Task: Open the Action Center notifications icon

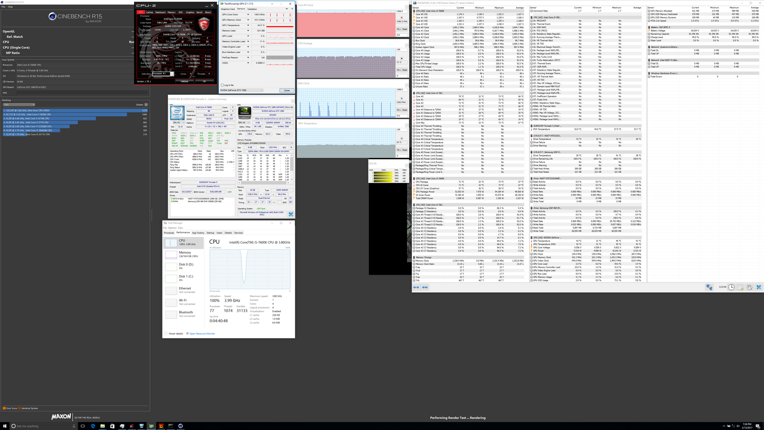Action: (758, 426)
